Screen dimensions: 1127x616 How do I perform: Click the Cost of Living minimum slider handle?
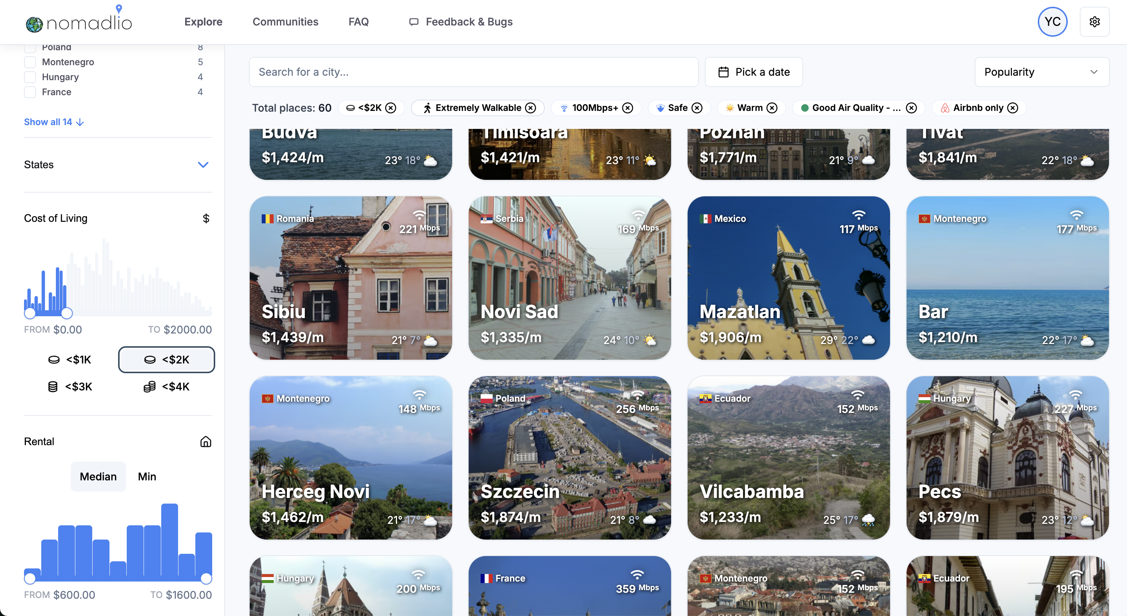(x=30, y=313)
